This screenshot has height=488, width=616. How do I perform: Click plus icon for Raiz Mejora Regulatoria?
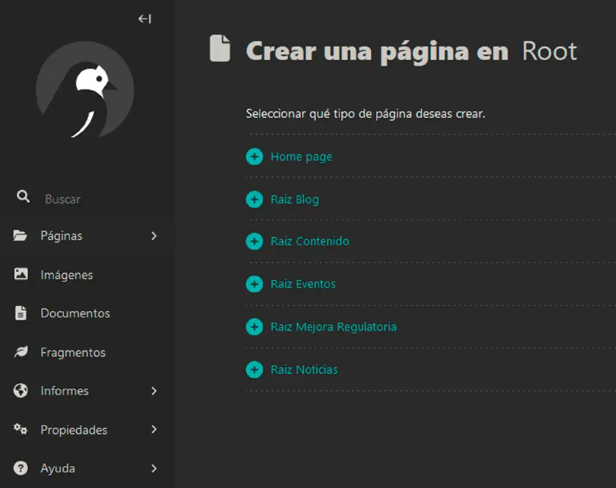(254, 327)
